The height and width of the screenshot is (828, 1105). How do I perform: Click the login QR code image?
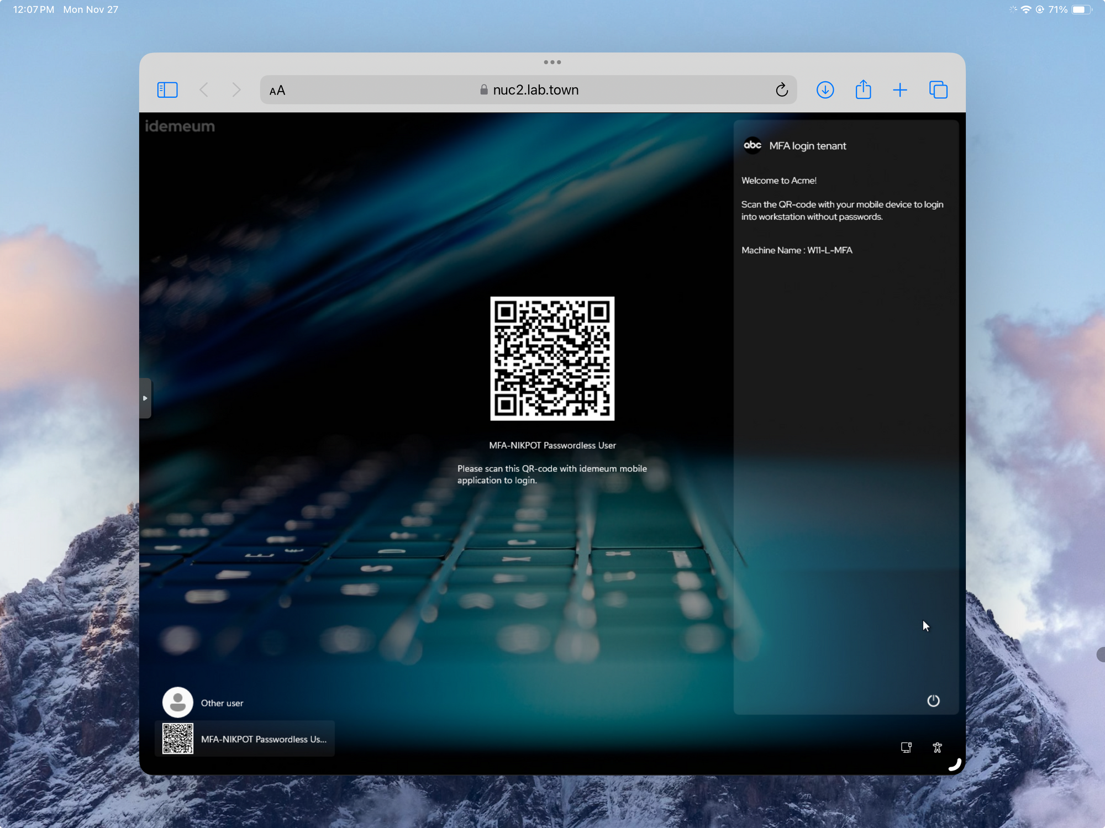coord(552,358)
